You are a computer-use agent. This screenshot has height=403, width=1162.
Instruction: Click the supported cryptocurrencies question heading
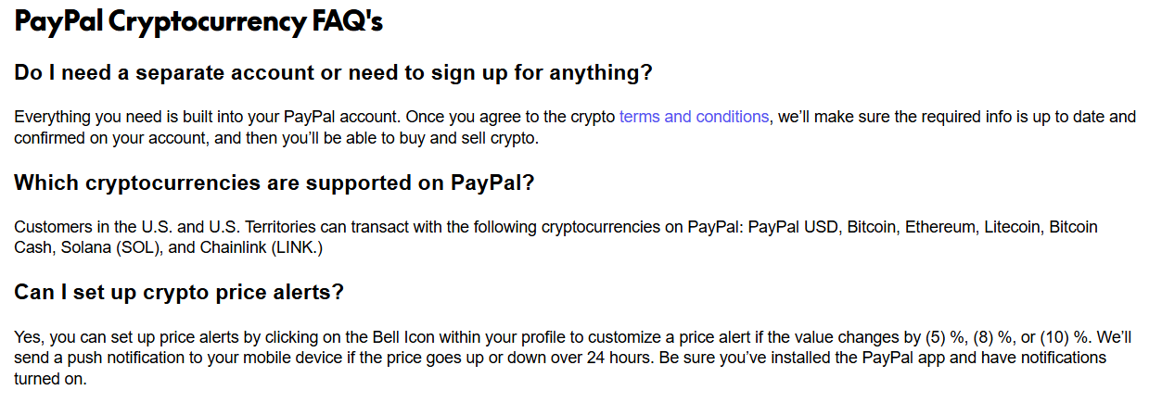pos(275,183)
